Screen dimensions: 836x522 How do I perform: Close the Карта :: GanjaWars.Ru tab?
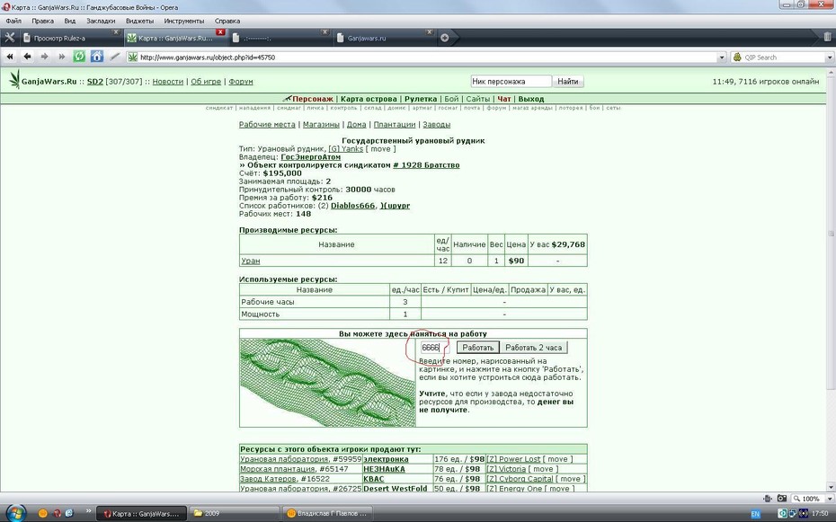(220, 32)
